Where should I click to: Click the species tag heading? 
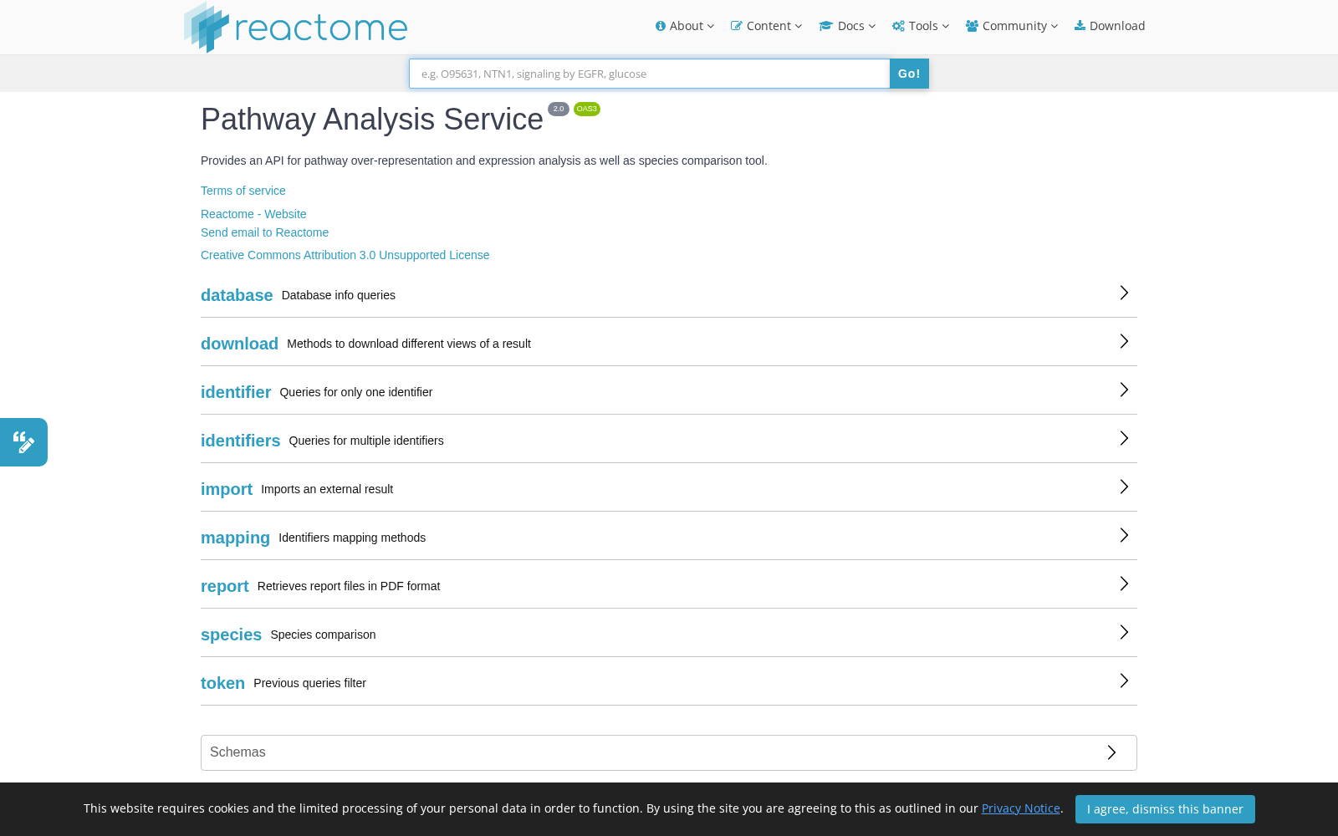231,635
